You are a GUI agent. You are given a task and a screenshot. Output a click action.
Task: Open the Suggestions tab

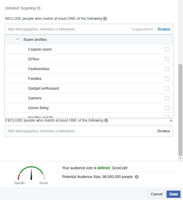click(142, 29)
